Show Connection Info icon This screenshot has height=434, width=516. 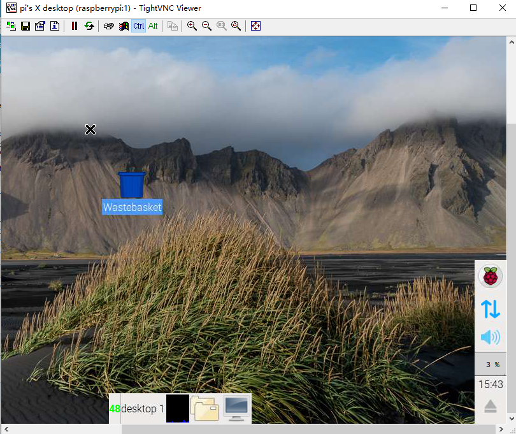click(55, 26)
